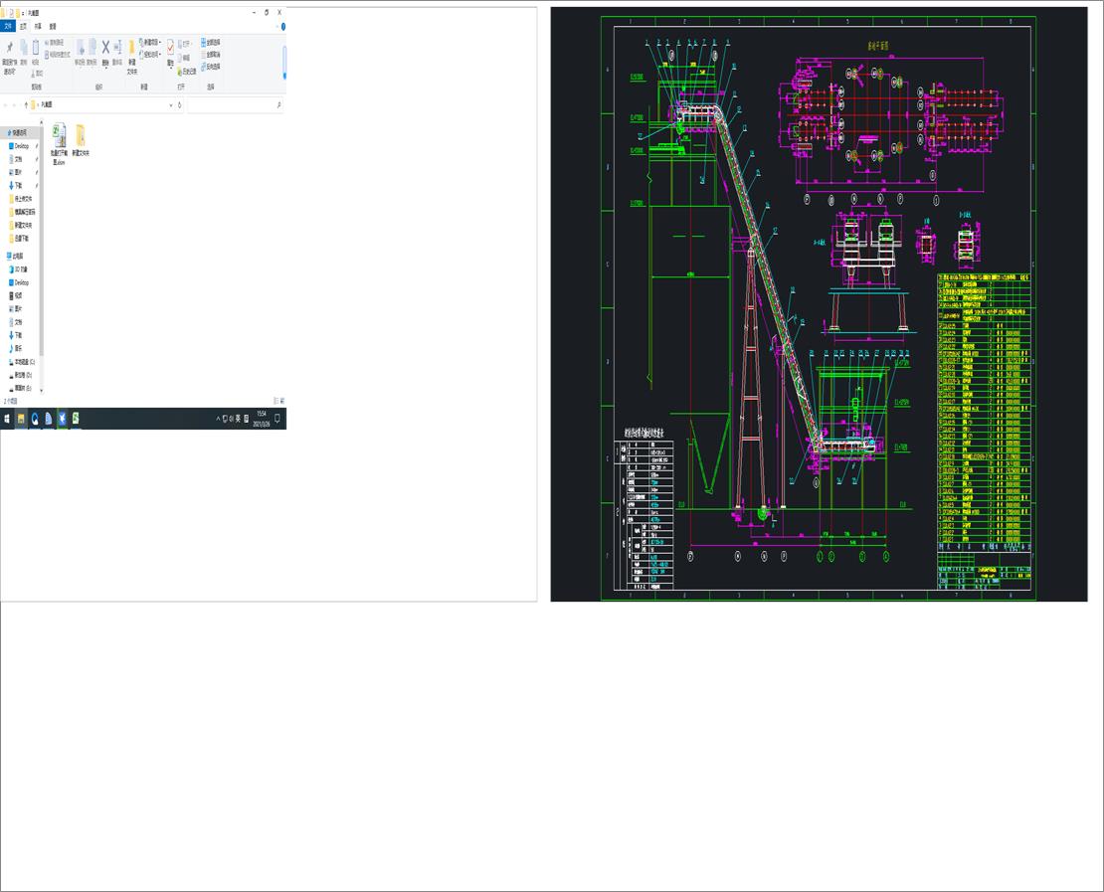This screenshot has width=1104, height=892.
Task: Click the Cut command under Paste
Action: click(x=37, y=73)
